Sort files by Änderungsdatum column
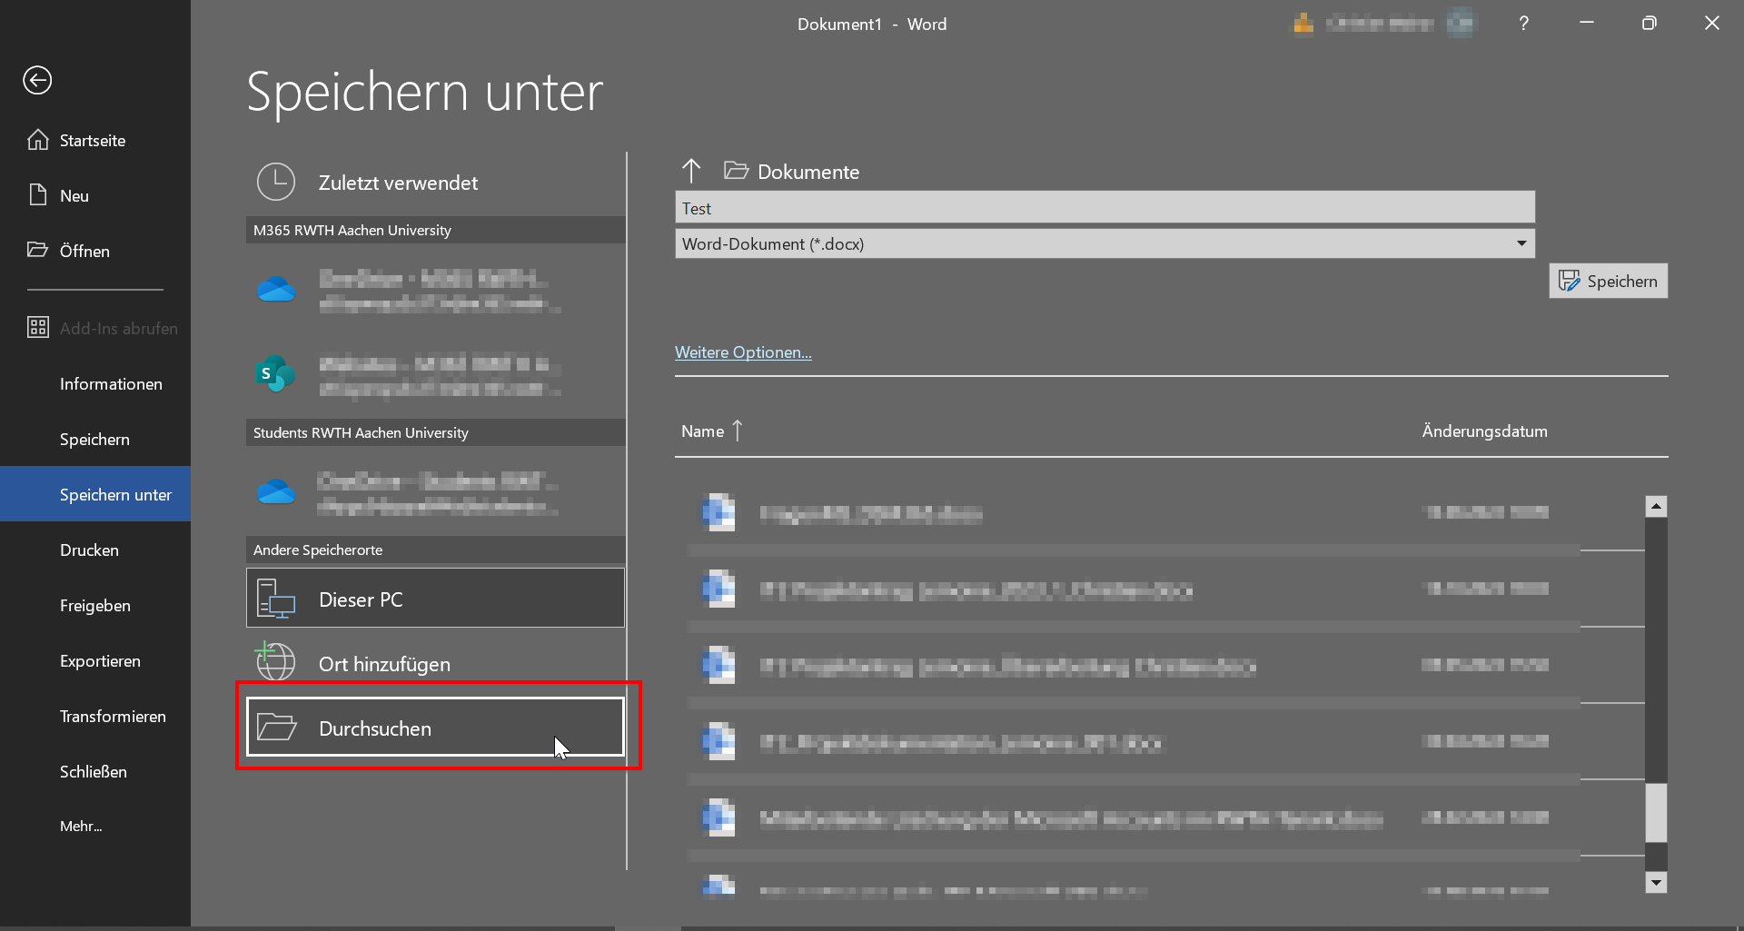This screenshot has height=931, width=1744. (1484, 431)
